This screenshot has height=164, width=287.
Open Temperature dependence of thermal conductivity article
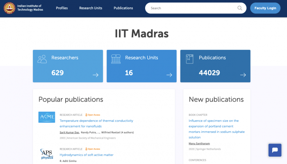96,124
